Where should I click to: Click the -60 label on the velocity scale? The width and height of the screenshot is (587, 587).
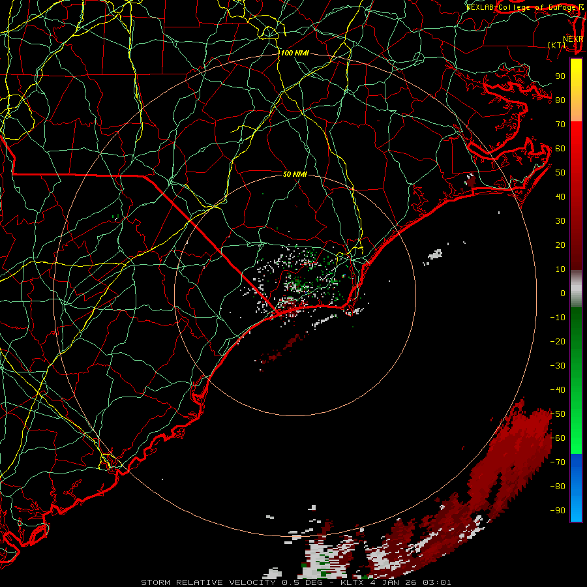pos(558,438)
